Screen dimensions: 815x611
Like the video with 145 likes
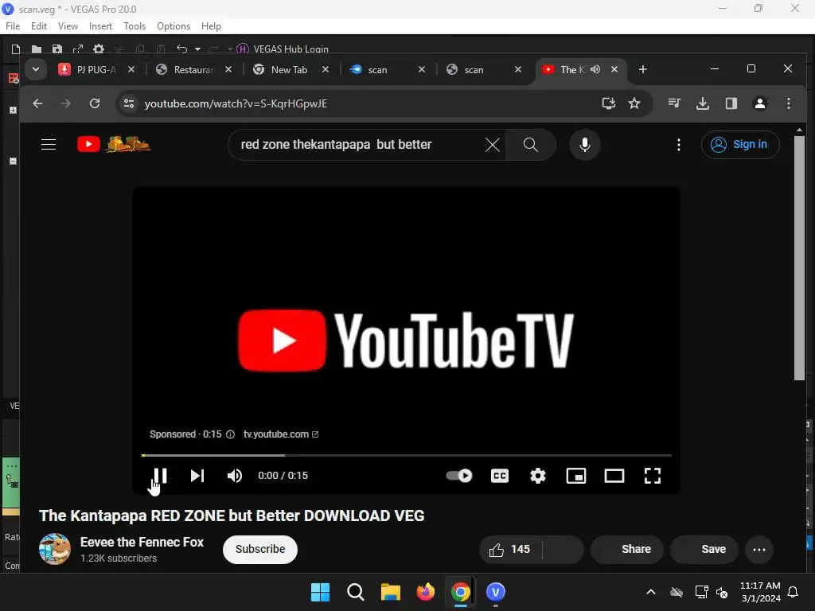pyautogui.click(x=510, y=549)
